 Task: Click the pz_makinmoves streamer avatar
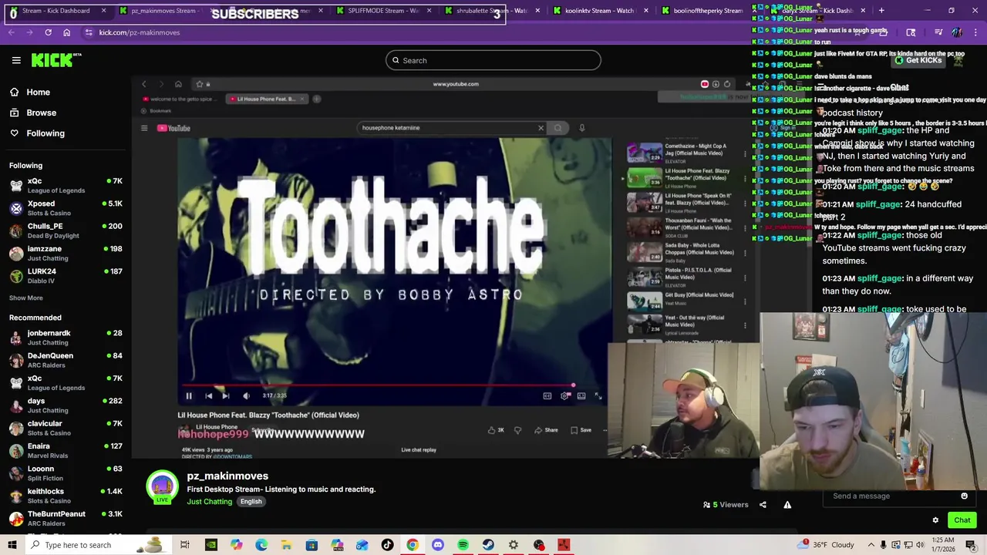tap(162, 486)
